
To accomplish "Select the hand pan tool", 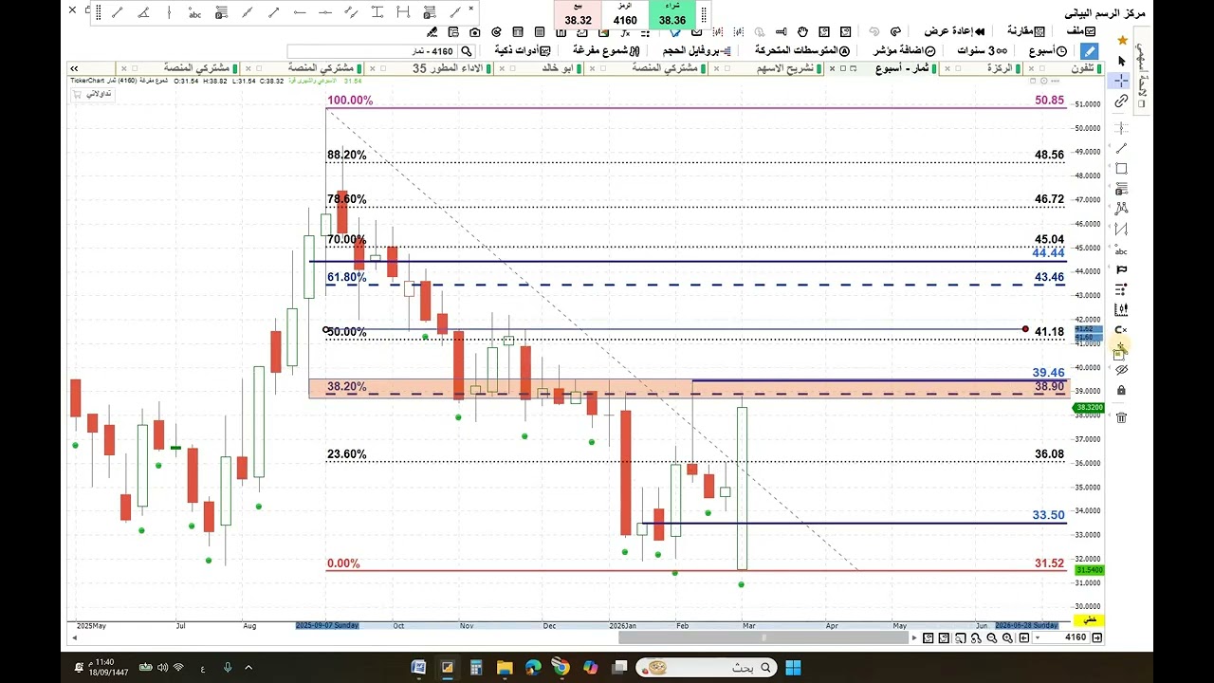I will [x=802, y=32].
